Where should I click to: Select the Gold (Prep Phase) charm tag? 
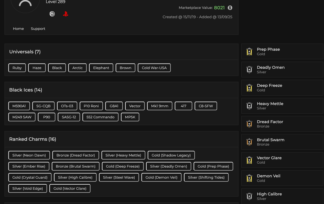point(213,166)
